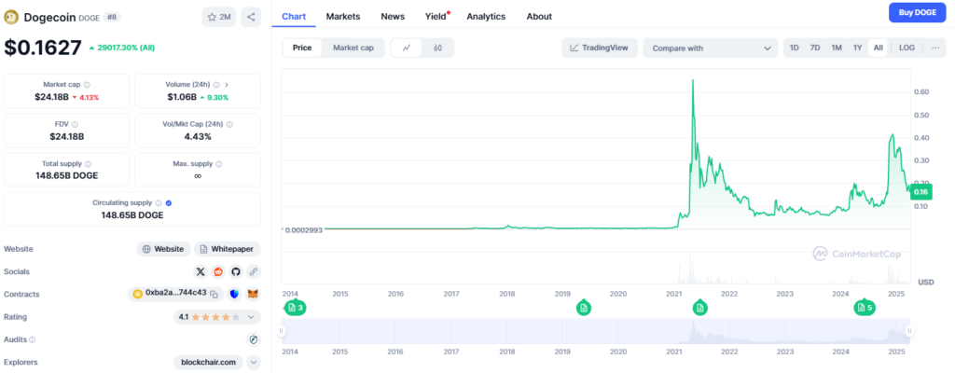Image resolution: width=955 pixels, height=373 pixels.
Task: Open the Analytics tab
Action: pos(485,17)
